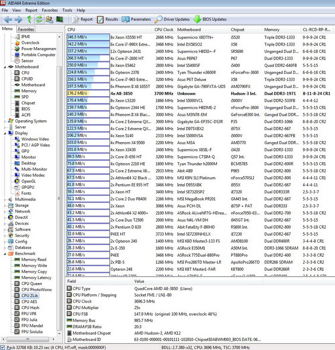
Task: Collapse the Display tree node
Action: point(5,133)
